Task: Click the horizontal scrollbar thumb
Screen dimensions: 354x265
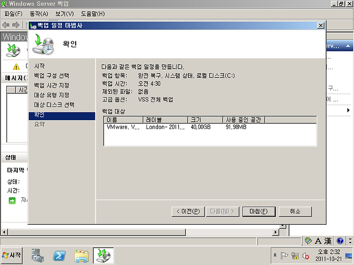Action: pyautogui.click(x=97, y=232)
